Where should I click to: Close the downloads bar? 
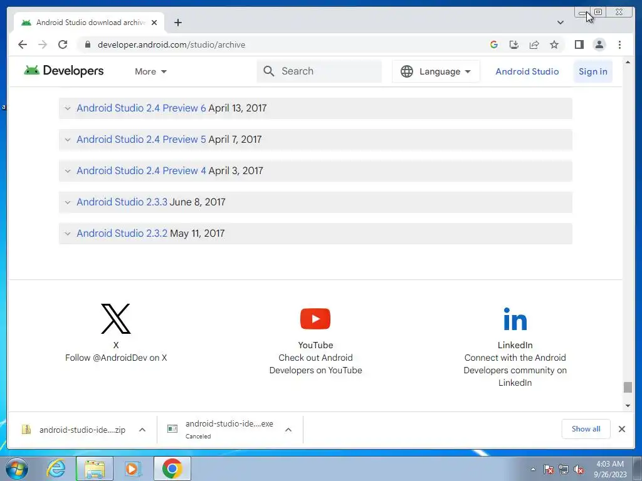coord(621,428)
